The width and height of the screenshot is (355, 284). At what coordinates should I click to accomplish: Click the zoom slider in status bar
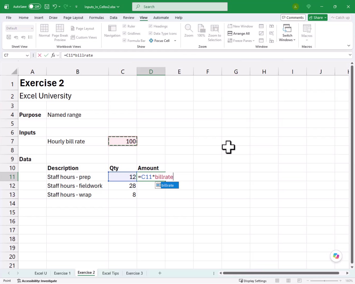[324, 281]
